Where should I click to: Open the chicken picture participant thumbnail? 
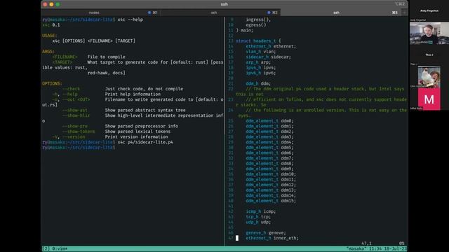[x=429, y=76]
